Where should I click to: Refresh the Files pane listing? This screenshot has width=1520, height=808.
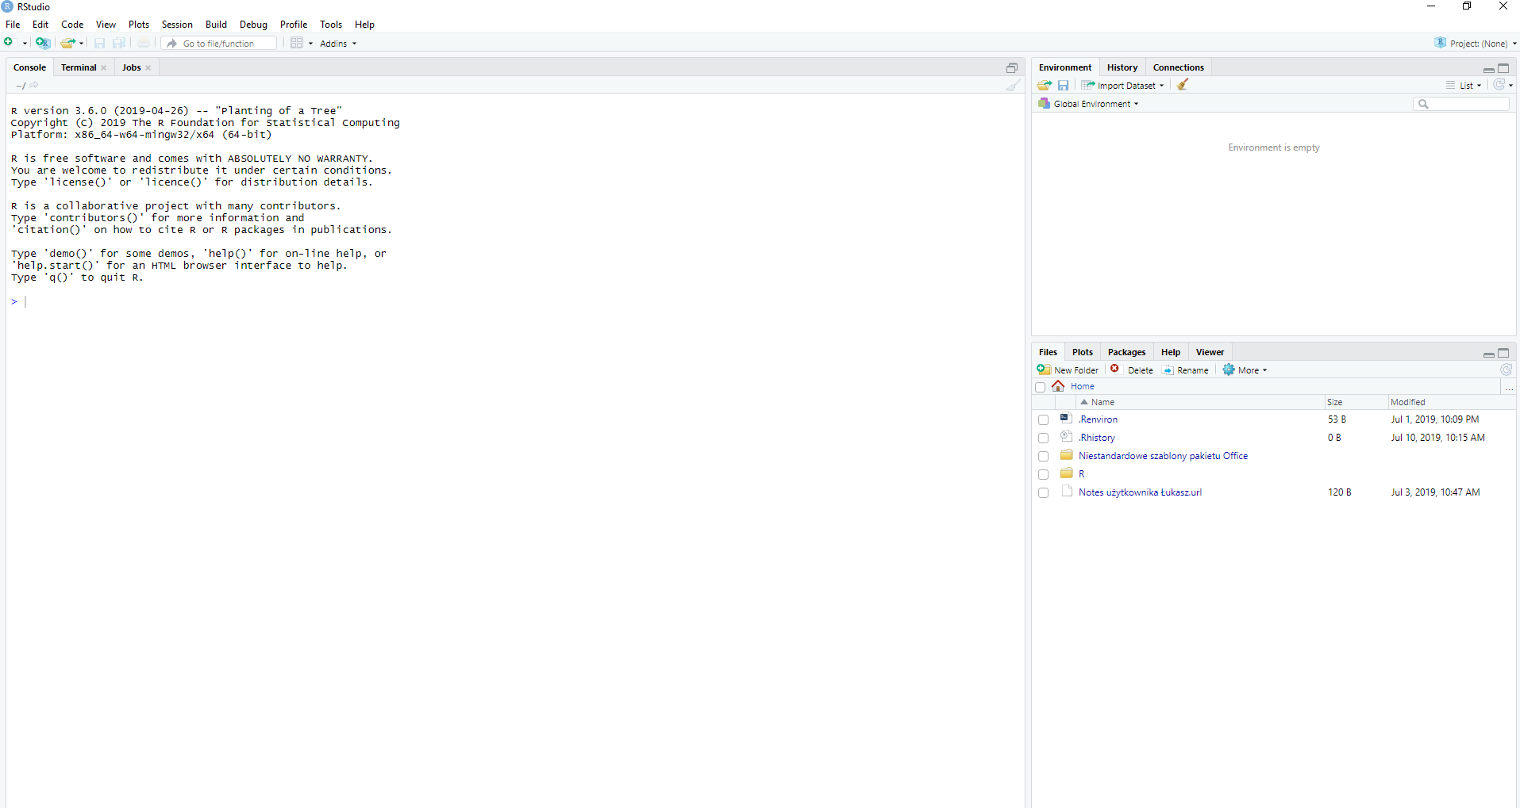pos(1506,370)
